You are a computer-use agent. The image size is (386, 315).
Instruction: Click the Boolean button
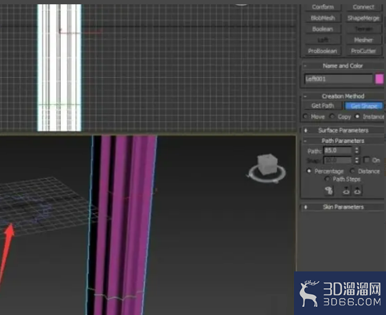click(x=323, y=29)
